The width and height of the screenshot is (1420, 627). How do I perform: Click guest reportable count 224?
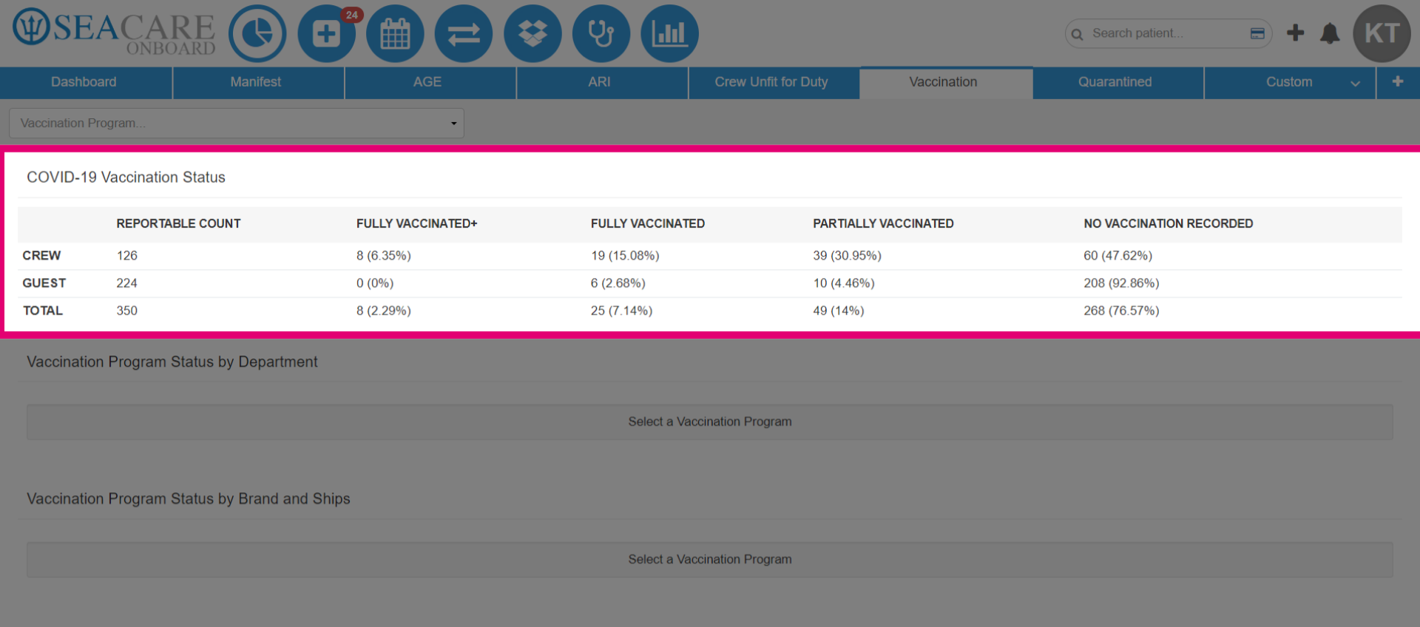tap(127, 283)
